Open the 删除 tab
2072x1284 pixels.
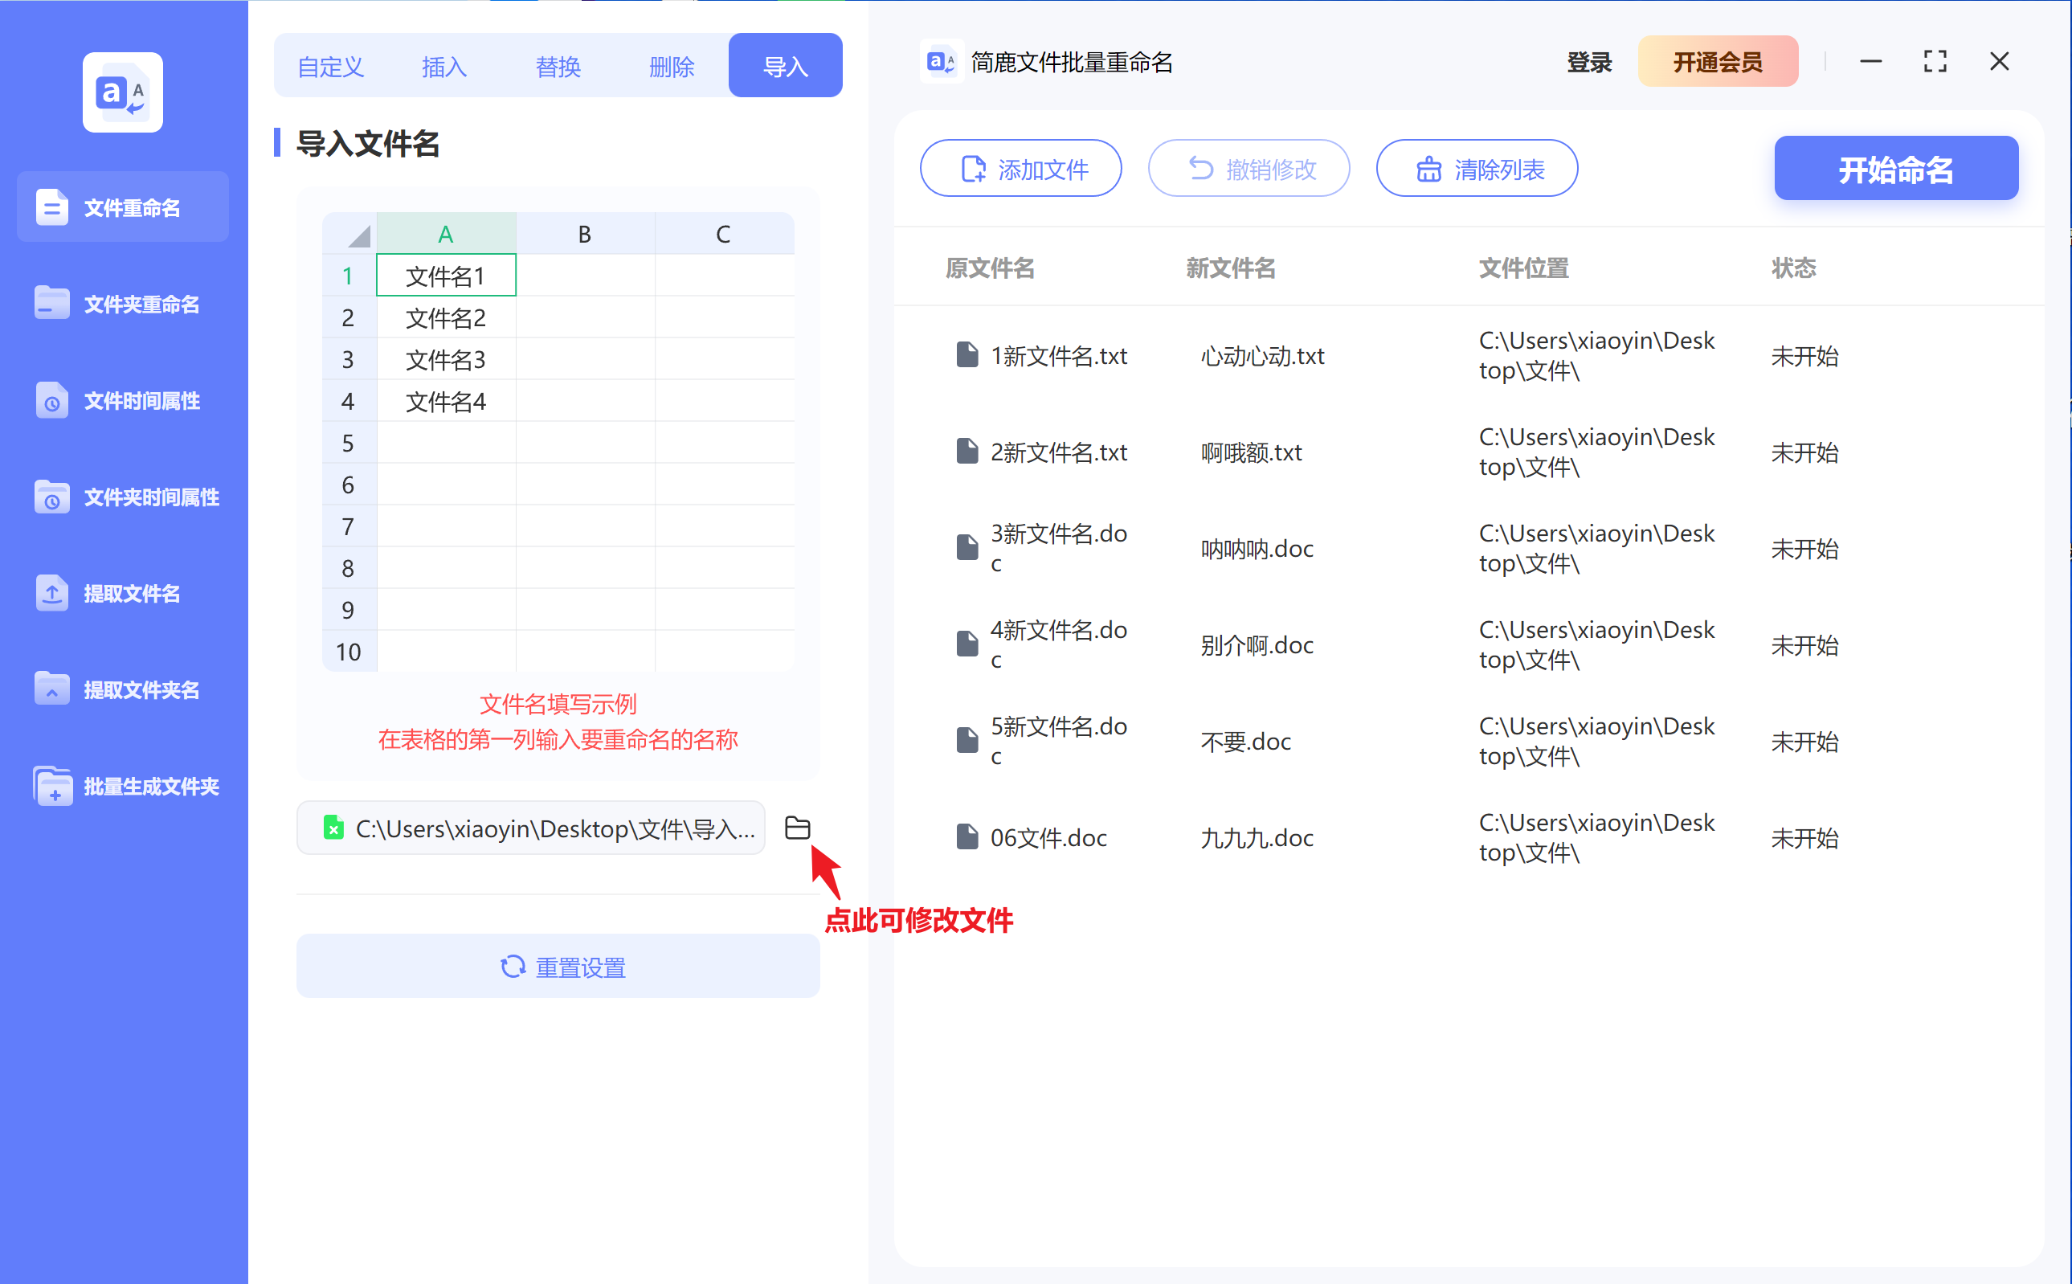tap(672, 65)
